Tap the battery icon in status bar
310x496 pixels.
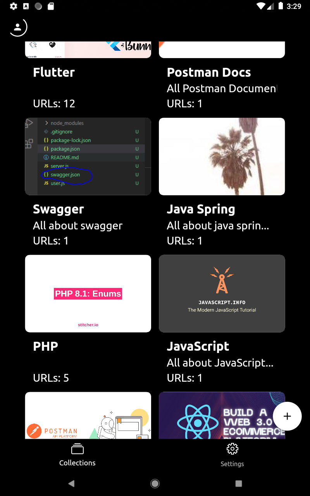[281, 6]
